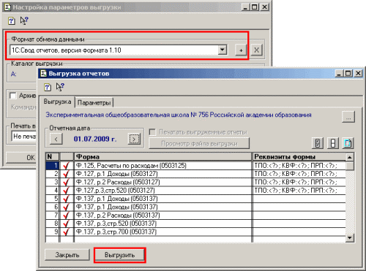Image resolution: width=366 pixels, height=271 pixels.
Task: Click the Форма column header
Action: tap(163, 156)
